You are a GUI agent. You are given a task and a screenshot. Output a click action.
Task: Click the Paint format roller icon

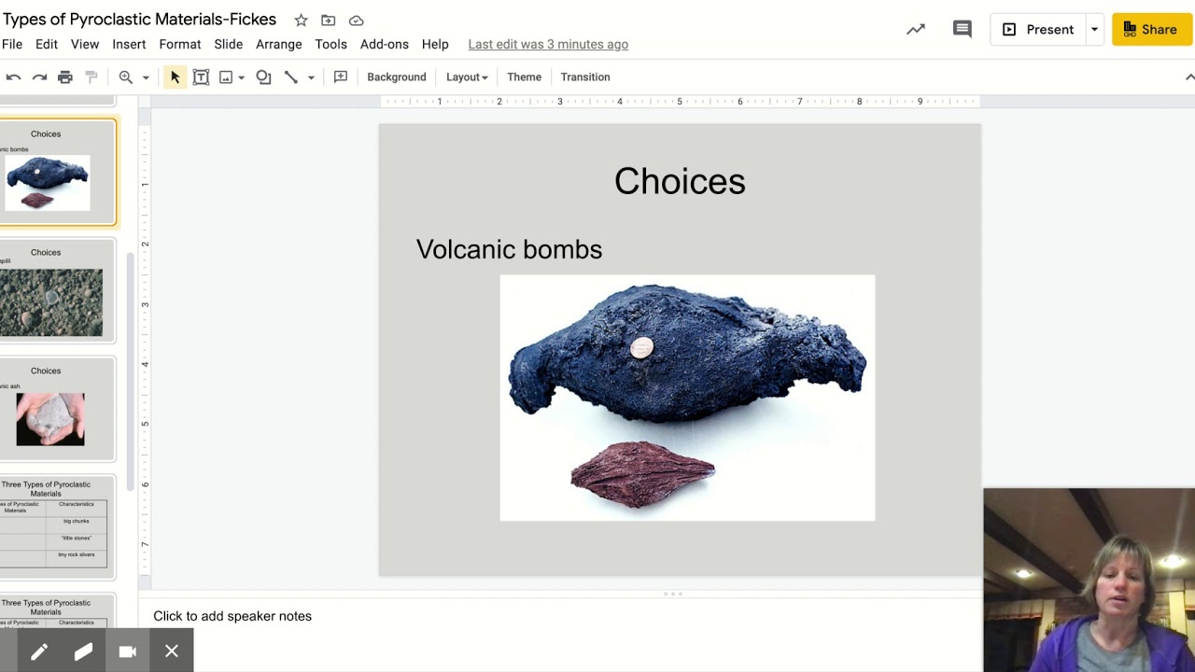click(91, 77)
